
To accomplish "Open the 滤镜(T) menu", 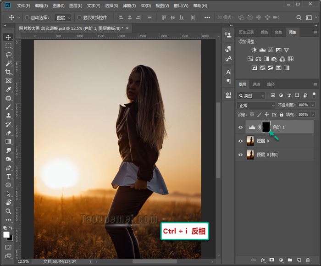I will point(128,6).
